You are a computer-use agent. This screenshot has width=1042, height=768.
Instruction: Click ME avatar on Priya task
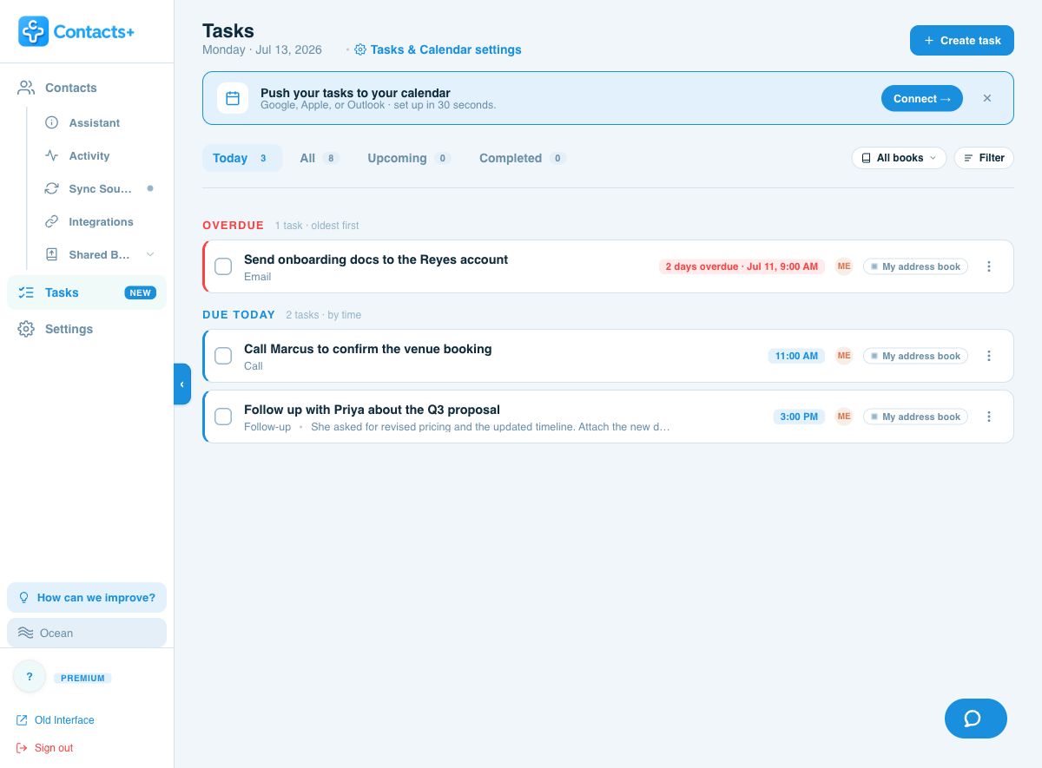[x=844, y=417]
